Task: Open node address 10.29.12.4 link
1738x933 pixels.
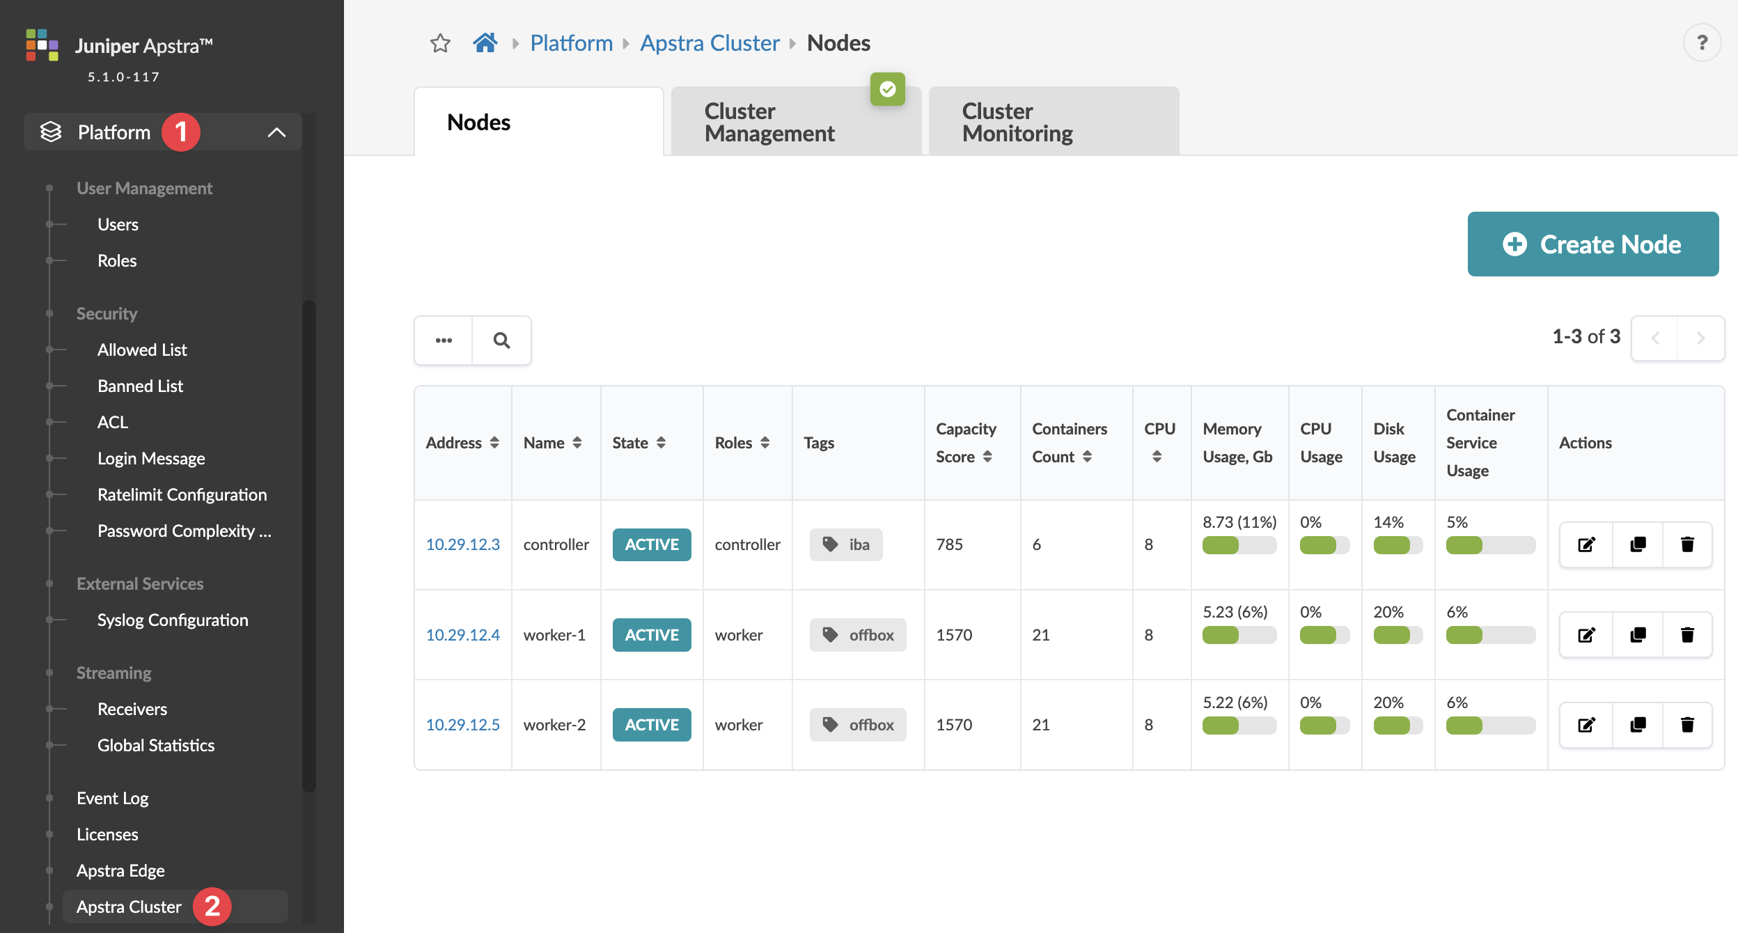Action: pyautogui.click(x=463, y=635)
